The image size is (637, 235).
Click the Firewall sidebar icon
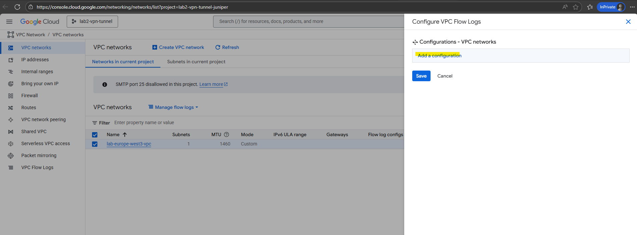[x=11, y=96]
